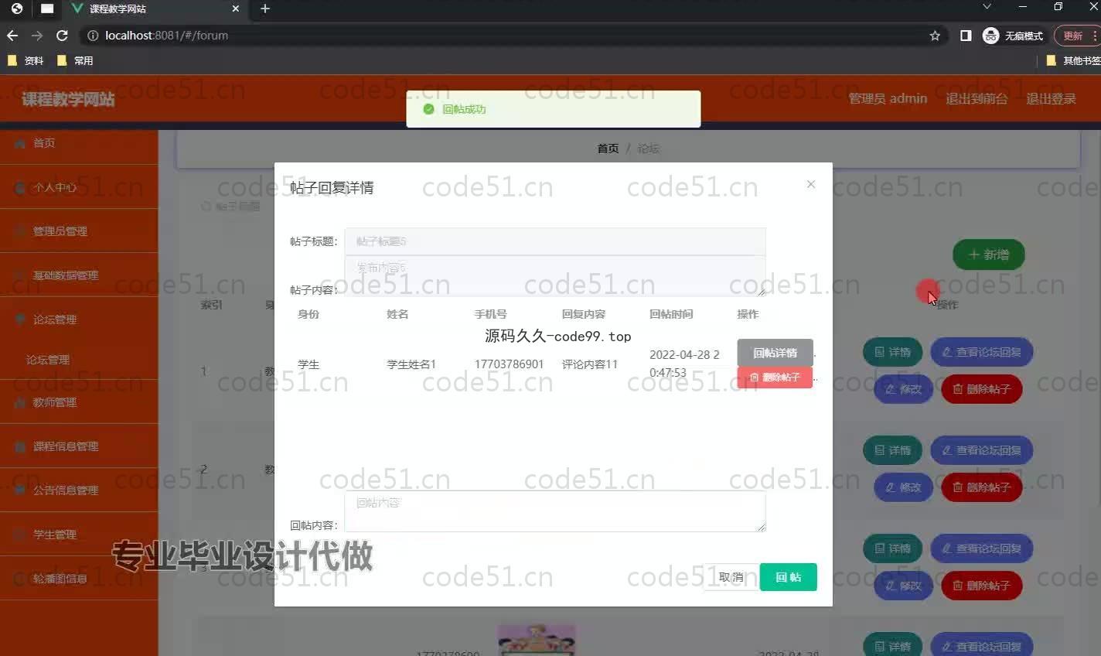1101x656 pixels.
Task: Focus the 回帖内容 reply textarea
Action: 555,511
